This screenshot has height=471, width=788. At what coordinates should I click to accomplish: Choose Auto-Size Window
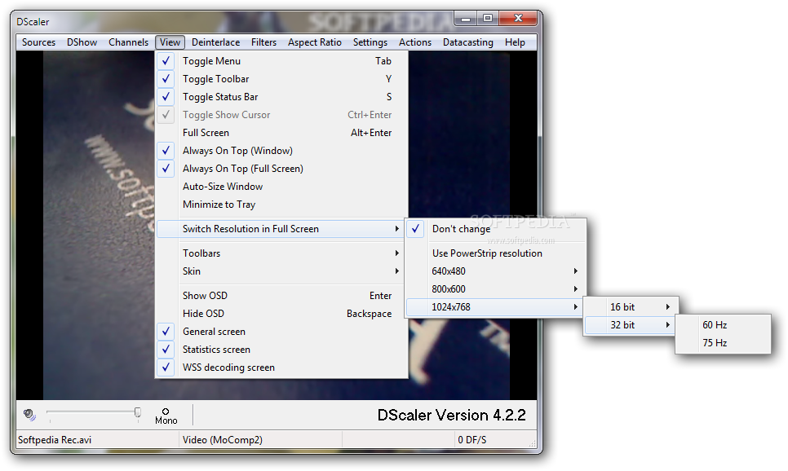[x=281, y=187]
